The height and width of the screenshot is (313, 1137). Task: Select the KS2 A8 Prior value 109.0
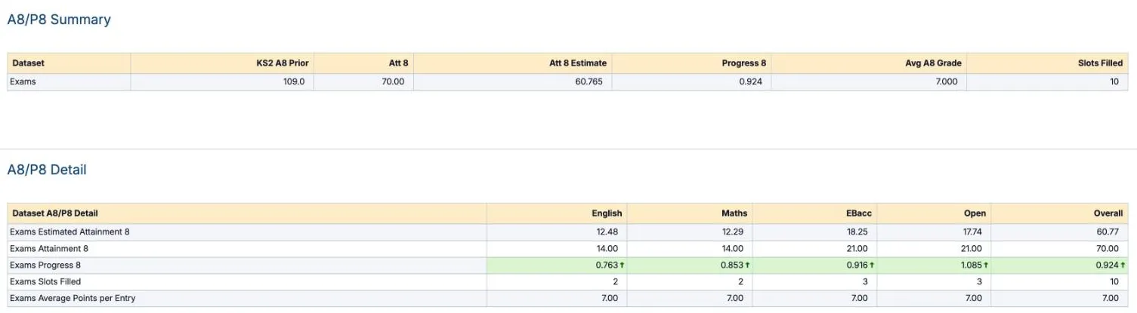[294, 81]
